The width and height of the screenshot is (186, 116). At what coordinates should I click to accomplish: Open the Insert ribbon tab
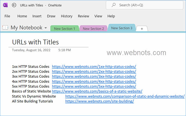pyautogui.click(x=37, y=16)
